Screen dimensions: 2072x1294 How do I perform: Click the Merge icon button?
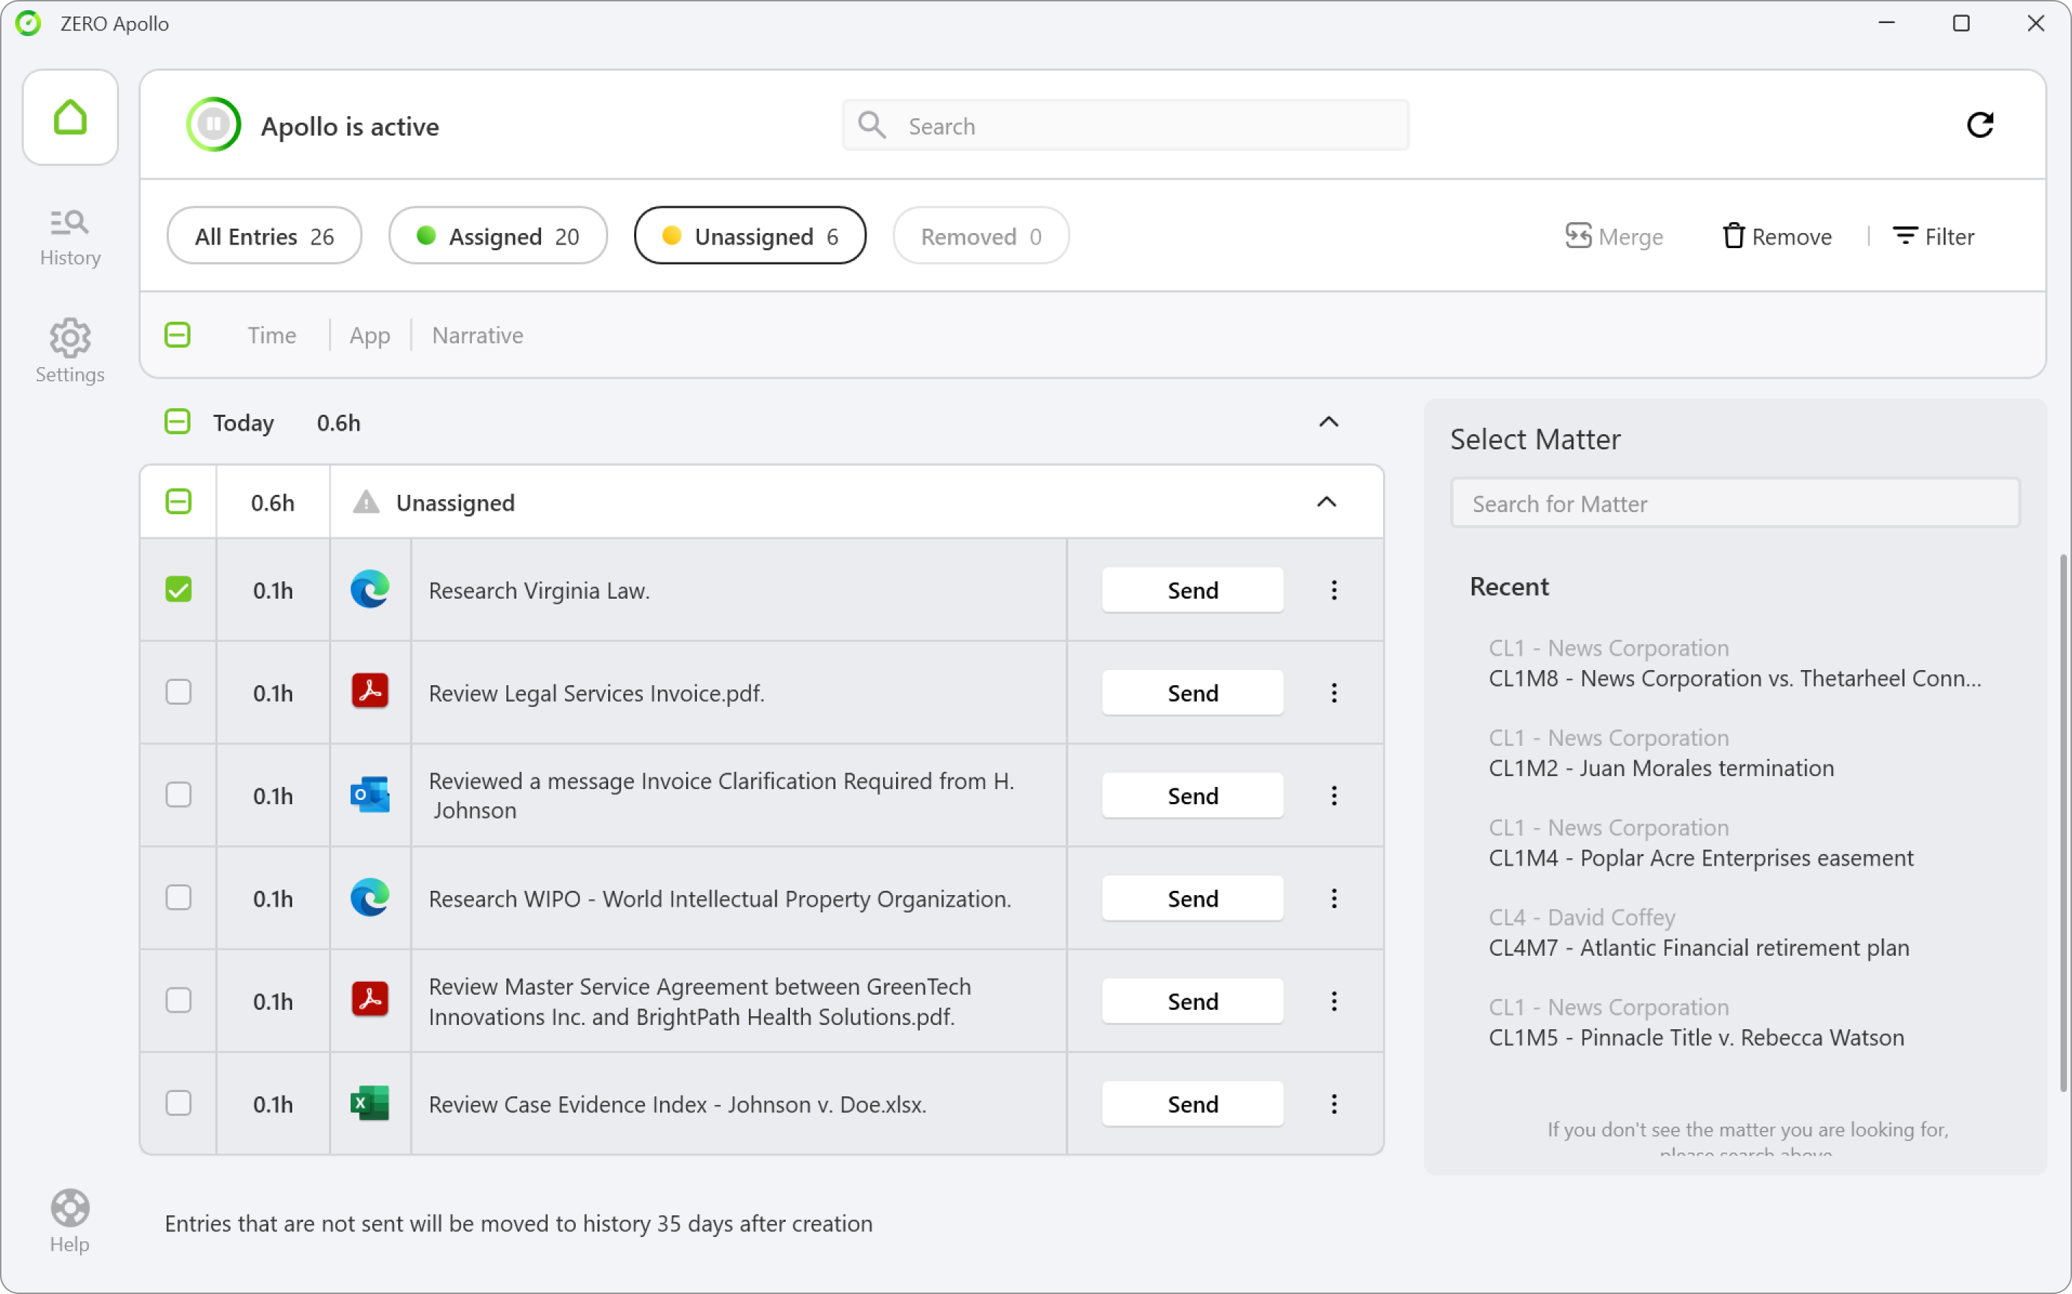1613,235
